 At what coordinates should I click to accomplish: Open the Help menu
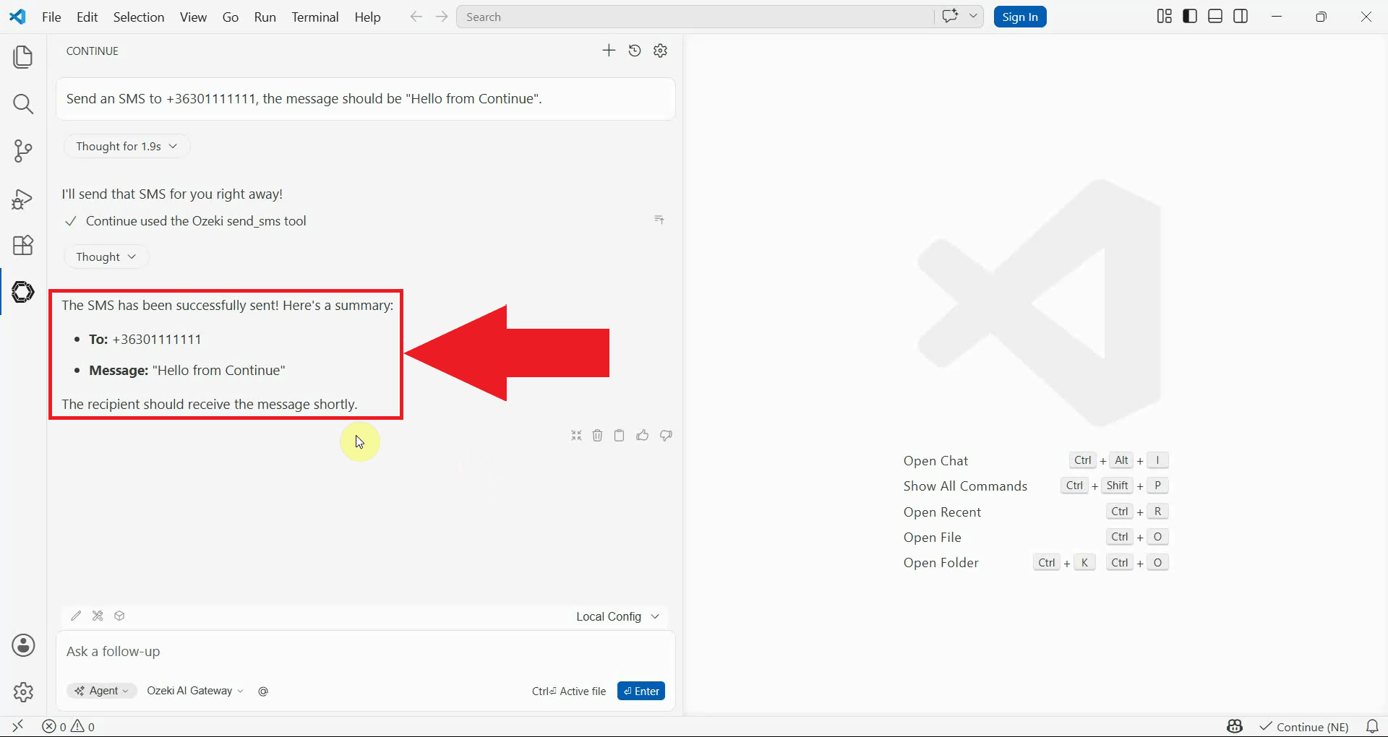point(367,17)
